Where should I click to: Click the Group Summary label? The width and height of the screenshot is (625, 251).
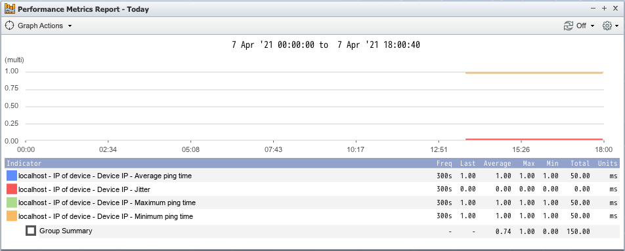click(66, 231)
